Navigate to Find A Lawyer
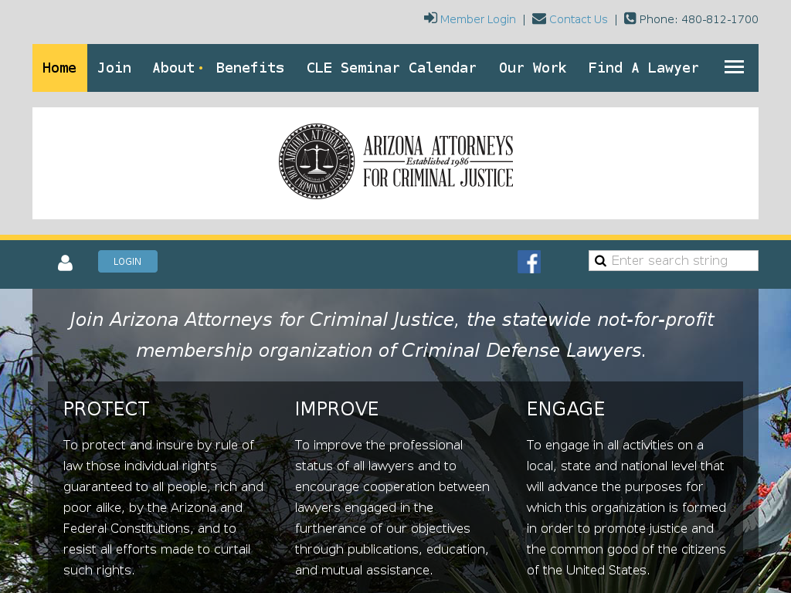The width and height of the screenshot is (791, 593). 643,68
